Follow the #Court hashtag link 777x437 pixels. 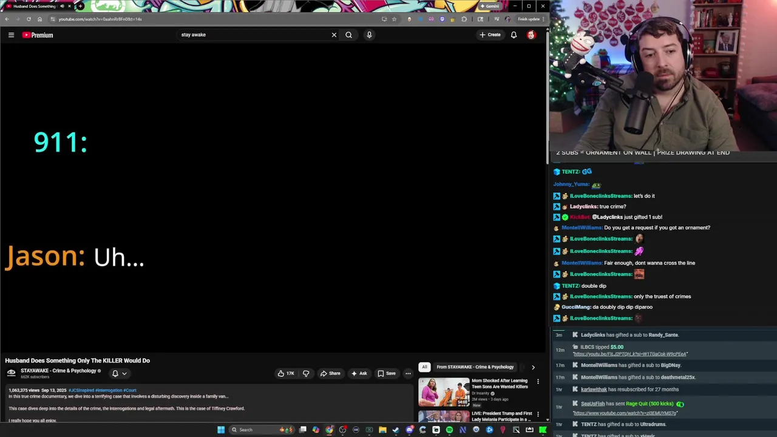[130, 390]
